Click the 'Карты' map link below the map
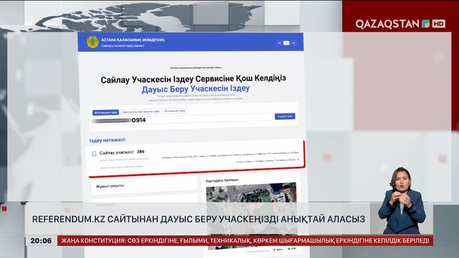This screenshot has height=258, width=459. pyautogui.click(x=278, y=250)
